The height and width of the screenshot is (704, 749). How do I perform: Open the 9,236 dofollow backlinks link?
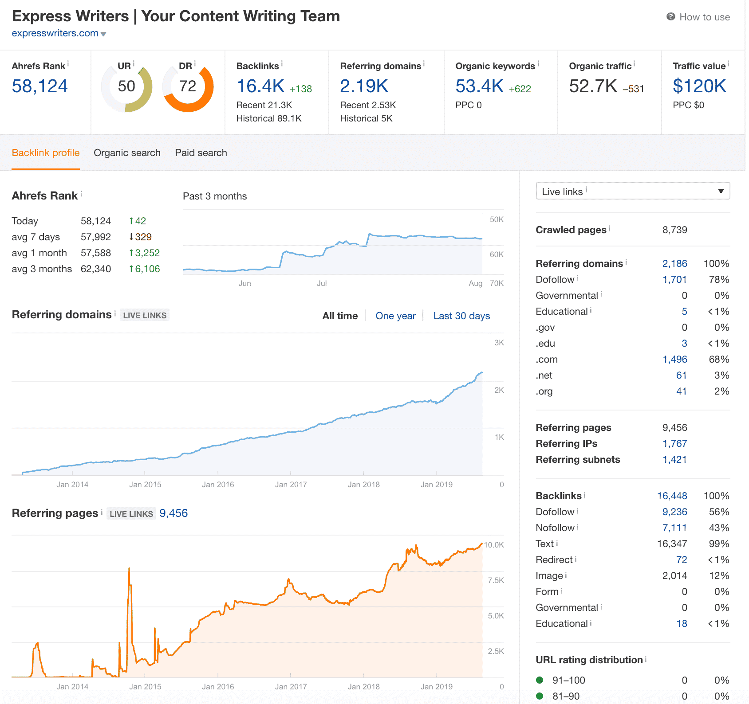click(x=674, y=512)
